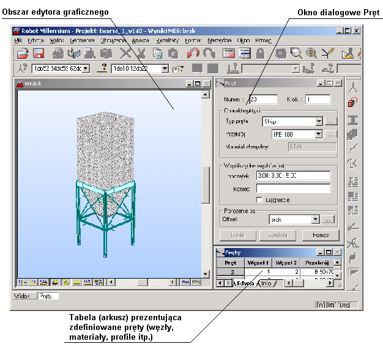
Task: Click the padlock icon in toolbar
Action: tap(261, 53)
